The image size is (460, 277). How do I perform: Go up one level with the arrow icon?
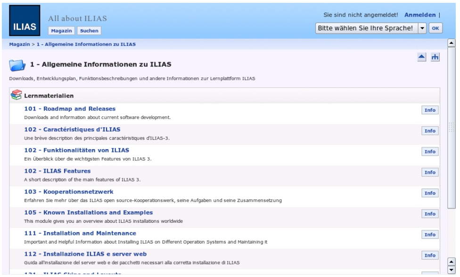pos(421,57)
